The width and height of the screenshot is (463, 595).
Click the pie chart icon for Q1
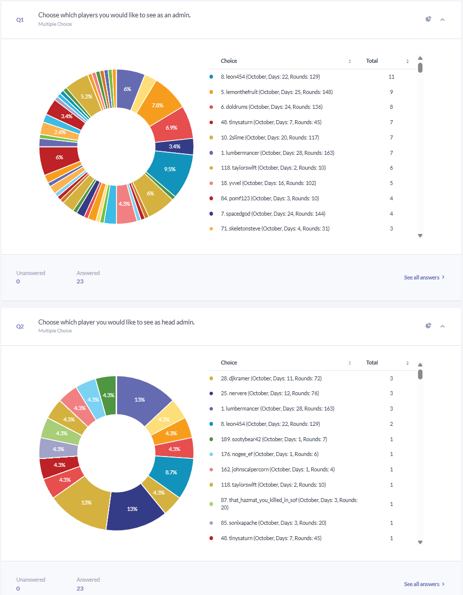click(x=428, y=19)
